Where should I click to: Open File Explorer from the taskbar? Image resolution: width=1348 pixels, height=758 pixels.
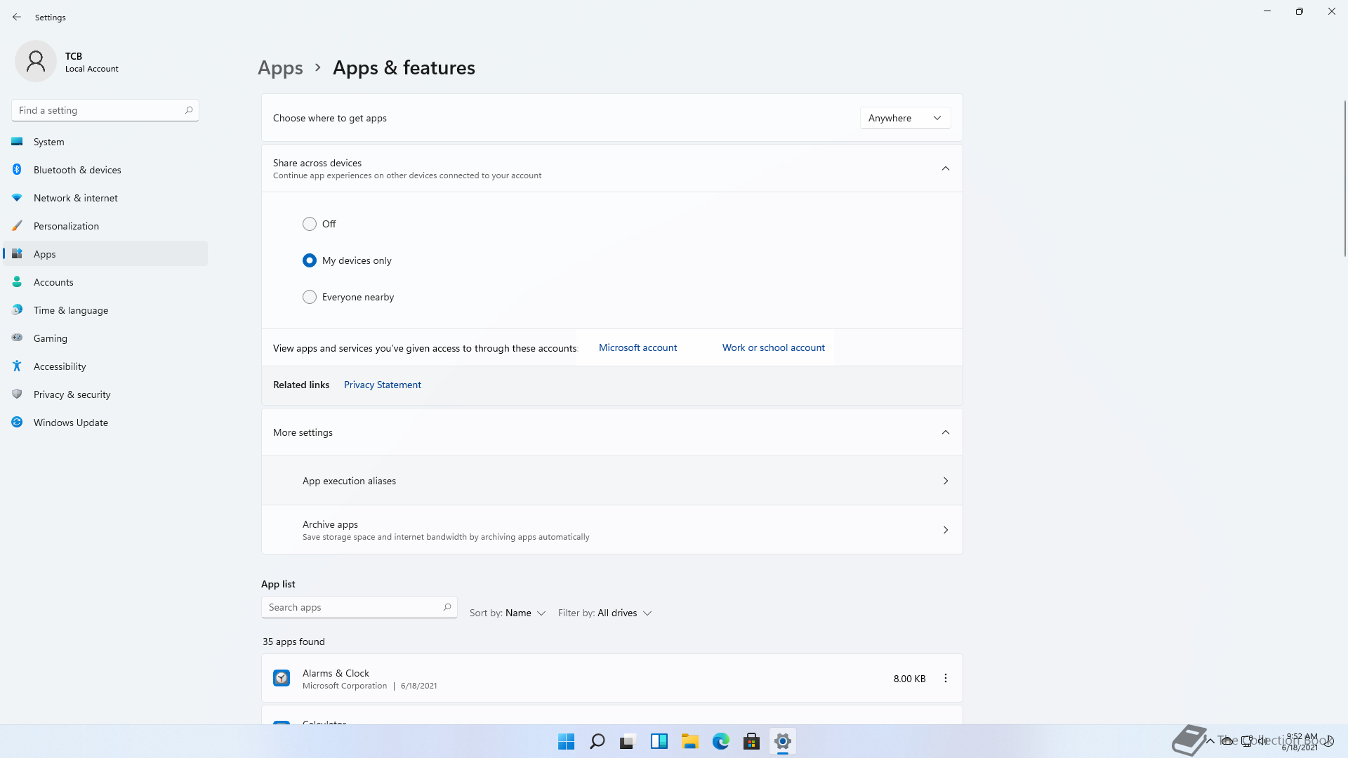click(689, 741)
